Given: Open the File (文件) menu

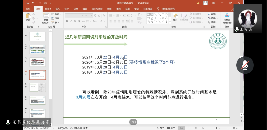Looking at the screenshot, I should [x=28, y=8].
